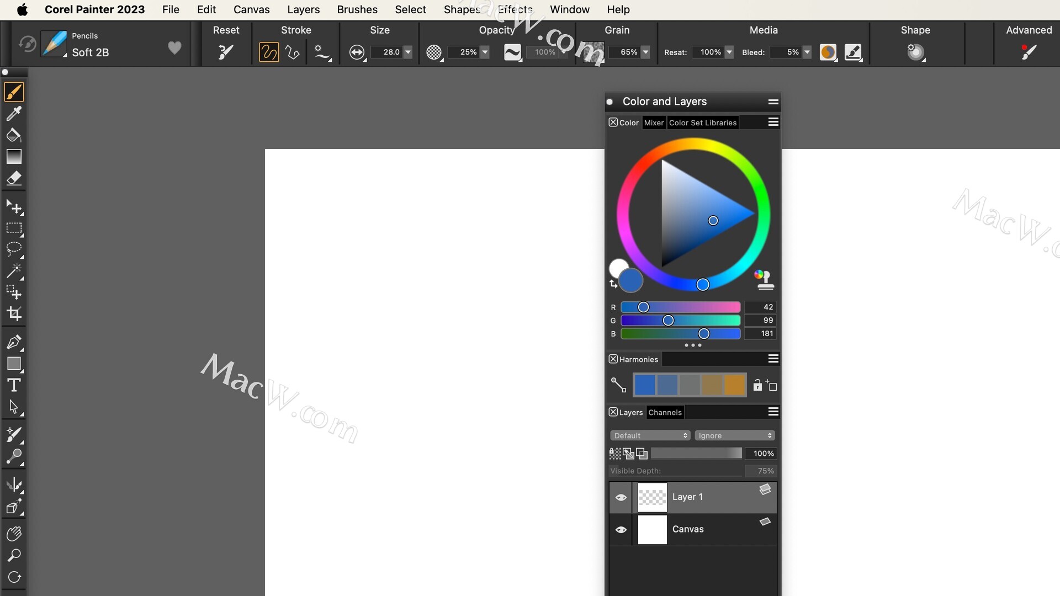Viewport: 1060px width, 596px height.
Task: Open the Advanced brush controls
Action: click(1028, 52)
